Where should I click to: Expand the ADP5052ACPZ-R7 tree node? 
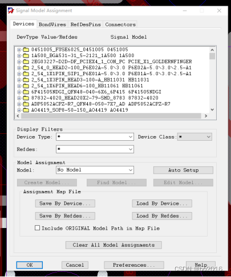[x=19, y=104]
